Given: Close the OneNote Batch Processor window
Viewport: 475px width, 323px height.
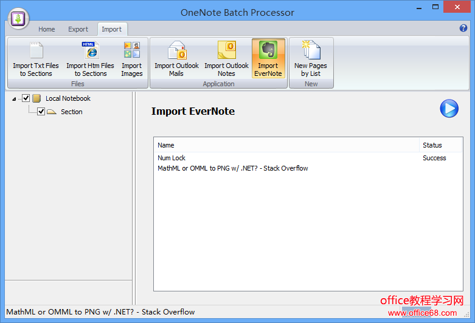Looking at the screenshot, I should click(457, 7).
